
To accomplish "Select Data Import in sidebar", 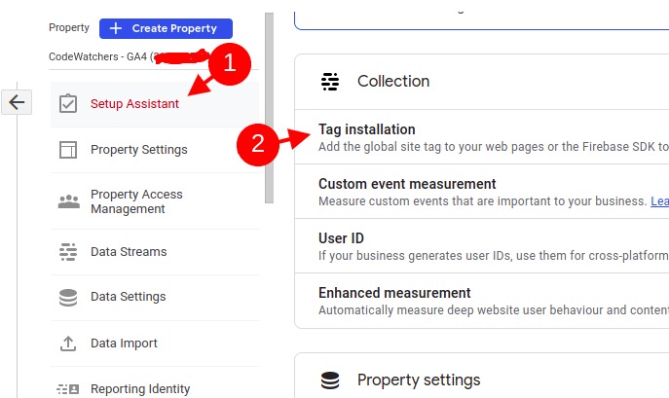I will (155, 344).
